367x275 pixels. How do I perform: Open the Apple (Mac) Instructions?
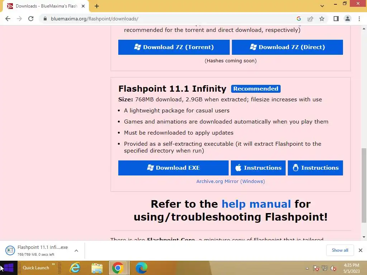[258, 168]
